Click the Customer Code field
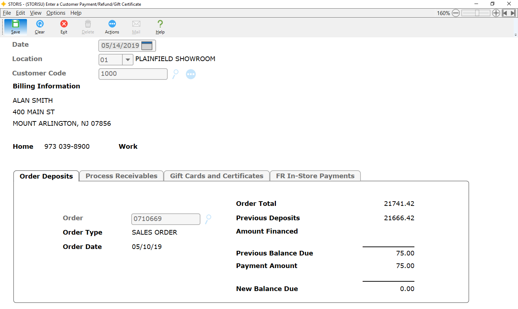Image resolution: width=518 pixels, height=309 pixels. click(133, 74)
